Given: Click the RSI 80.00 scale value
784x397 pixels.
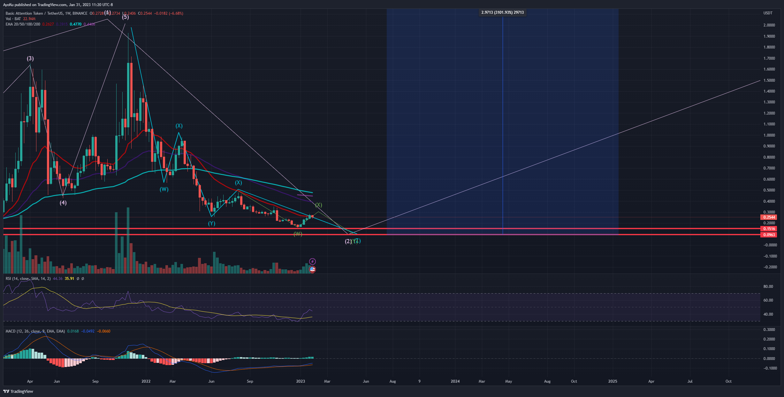Looking at the screenshot, I should [768, 287].
